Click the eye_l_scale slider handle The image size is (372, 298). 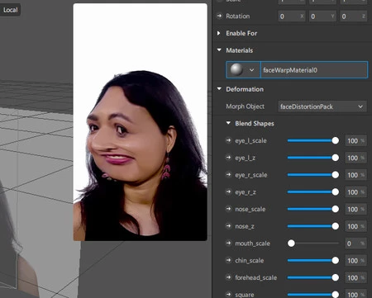click(x=336, y=140)
